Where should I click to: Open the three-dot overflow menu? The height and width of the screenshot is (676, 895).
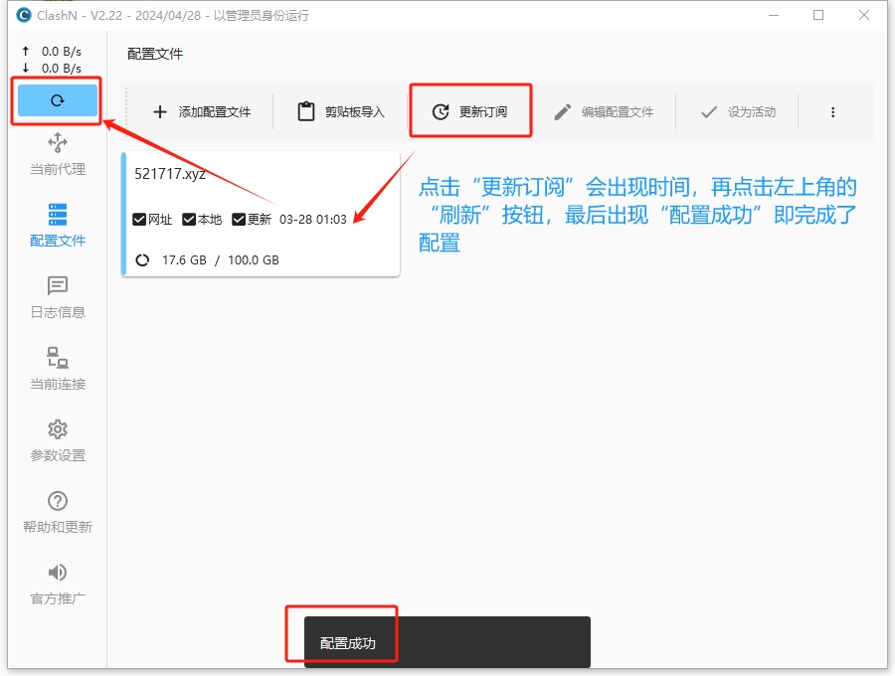832,112
